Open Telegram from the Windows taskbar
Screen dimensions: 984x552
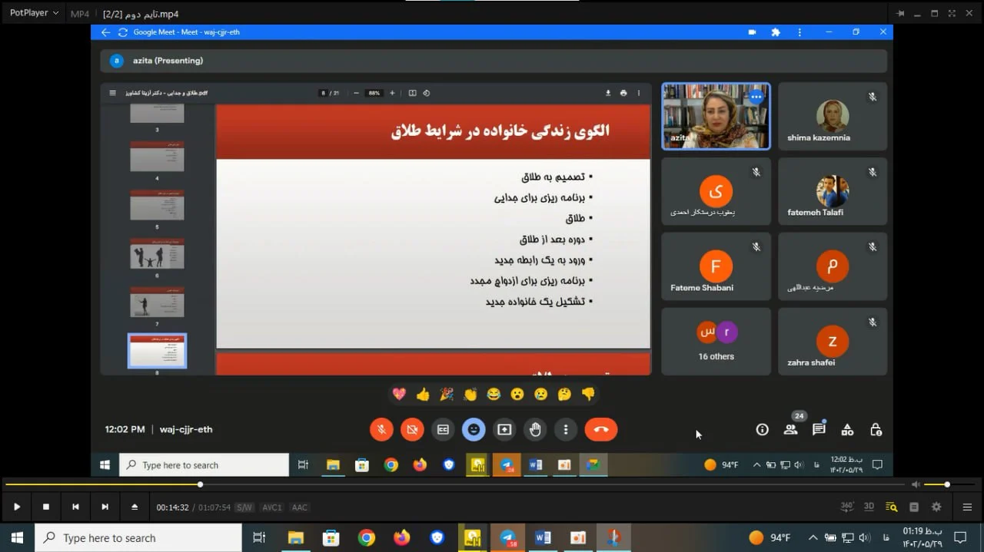click(x=507, y=537)
